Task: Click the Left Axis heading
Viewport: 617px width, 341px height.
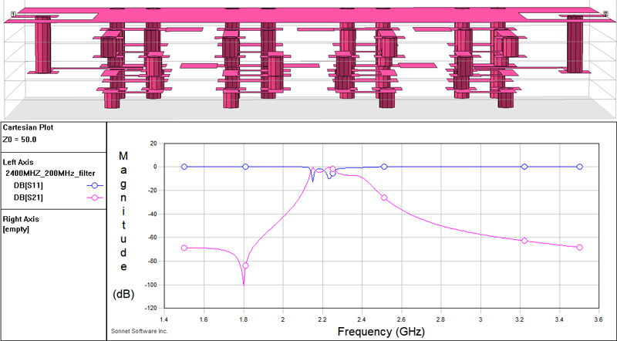Action: click(x=18, y=162)
